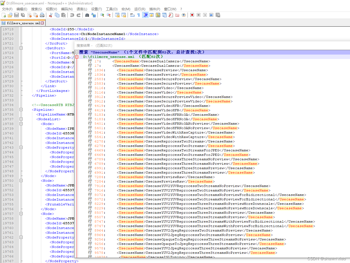Open the user defined language icon

coord(152,15)
